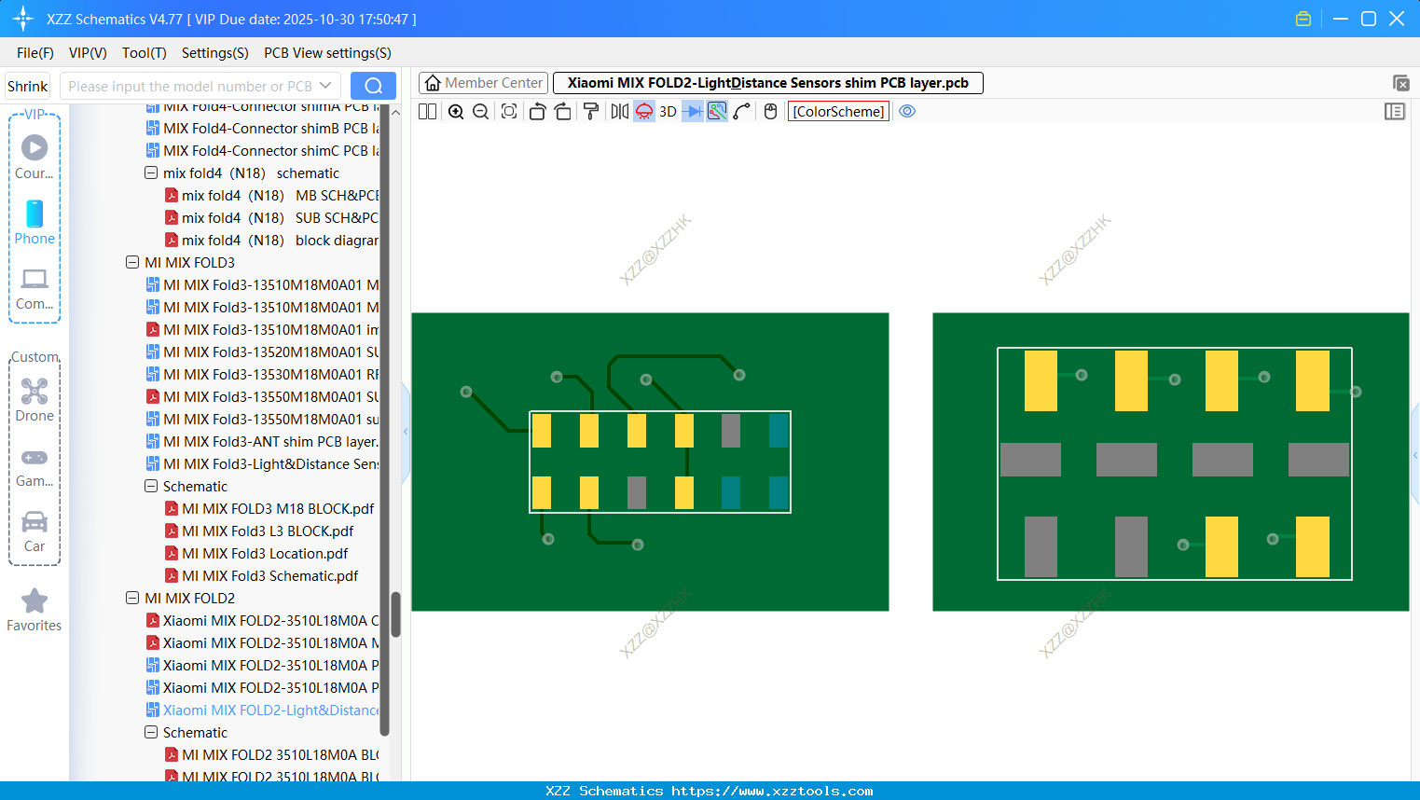This screenshot has width=1420, height=800.
Task: Open the [ColorScheme] button
Action: tap(838, 112)
